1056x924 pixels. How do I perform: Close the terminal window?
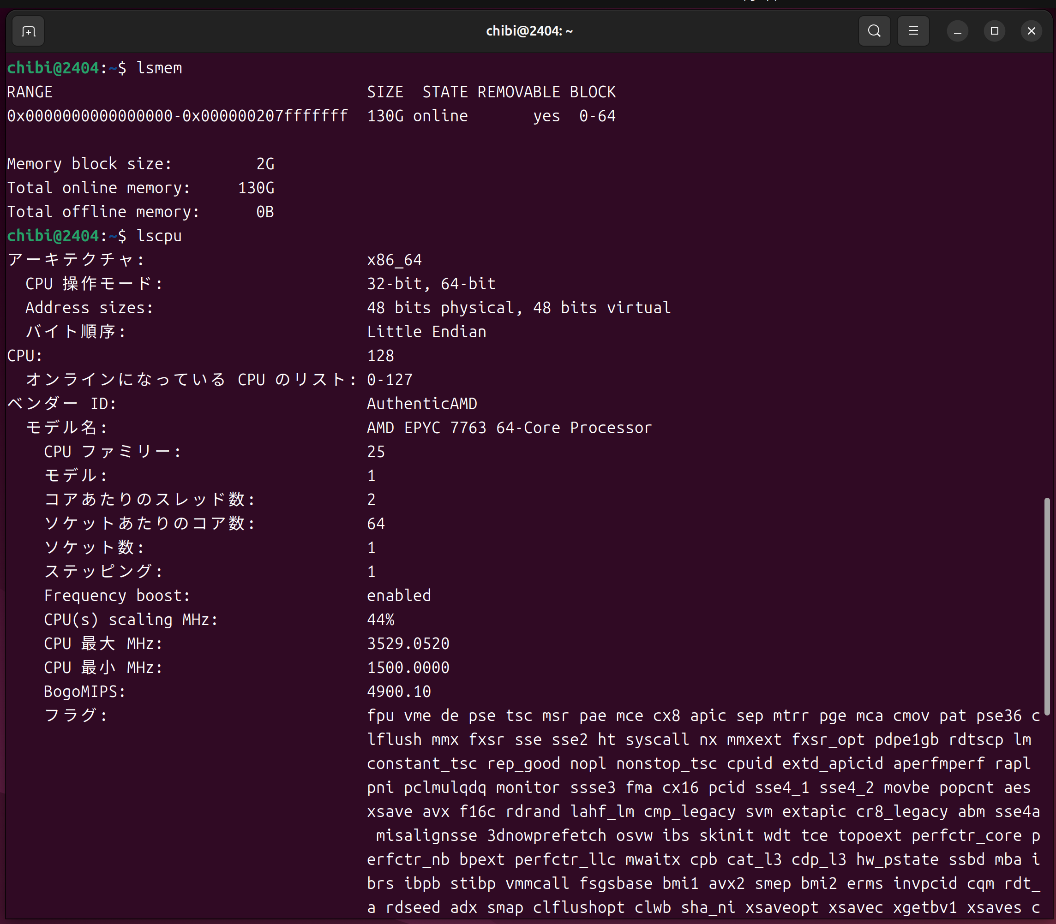1031,31
